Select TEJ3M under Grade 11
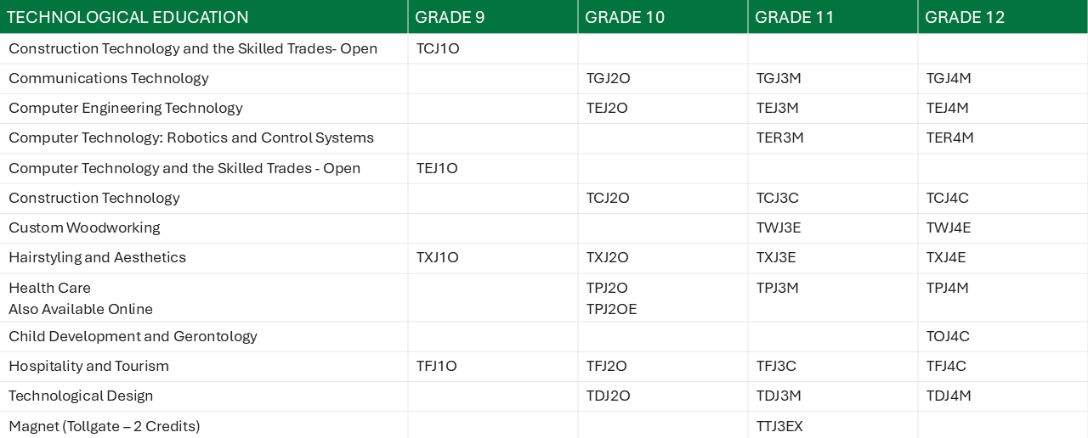The width and height of the screenshot is (1088, 438). [778, 108]
